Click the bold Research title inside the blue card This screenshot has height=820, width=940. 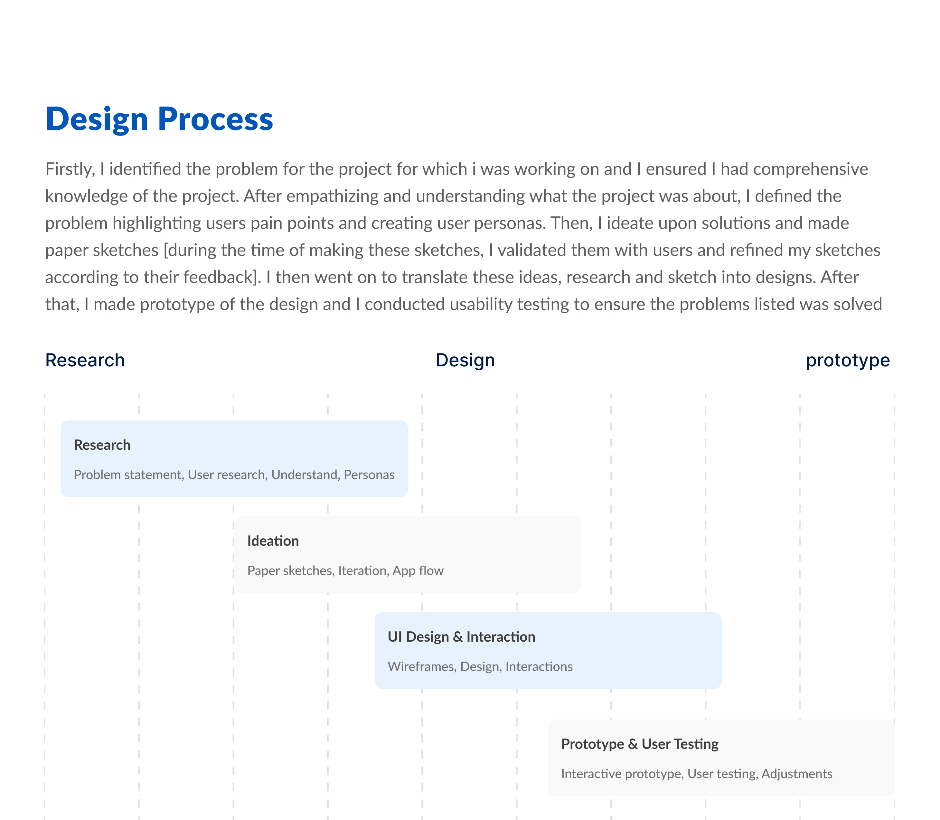pyautogui.click(x=102, y=445)
